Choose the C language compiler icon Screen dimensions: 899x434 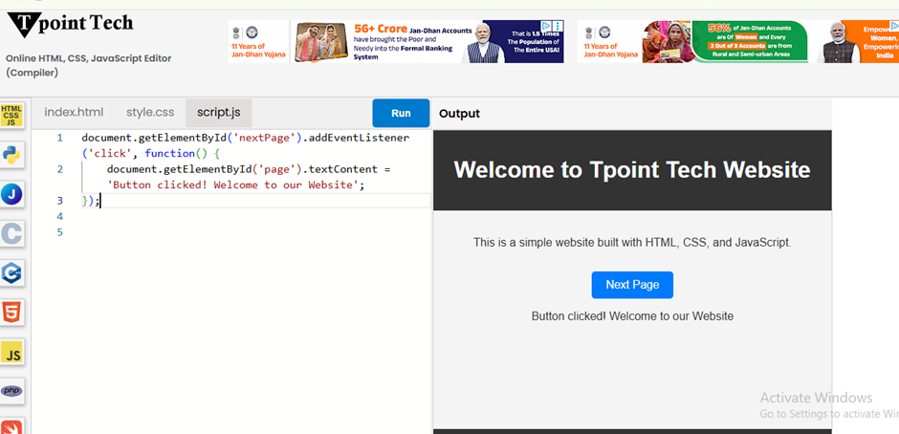coord(11,234)
